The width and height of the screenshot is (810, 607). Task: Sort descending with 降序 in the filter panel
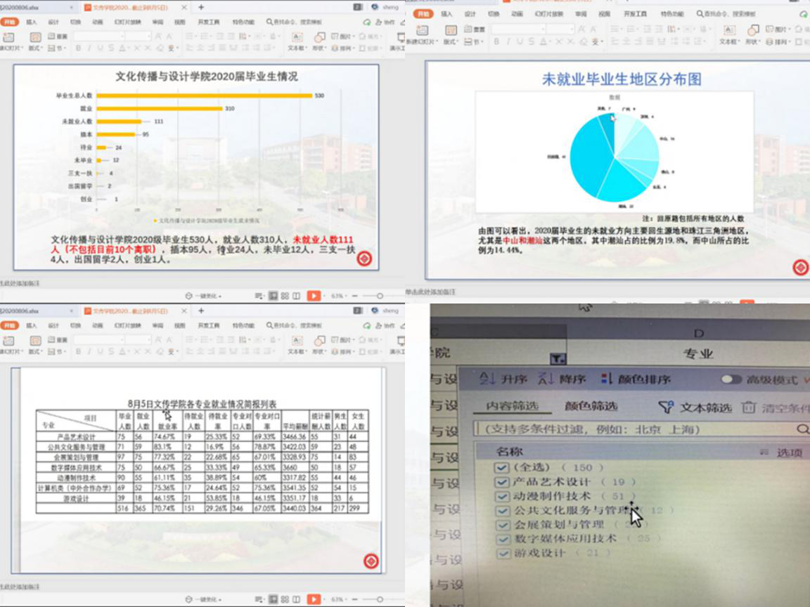562,379
